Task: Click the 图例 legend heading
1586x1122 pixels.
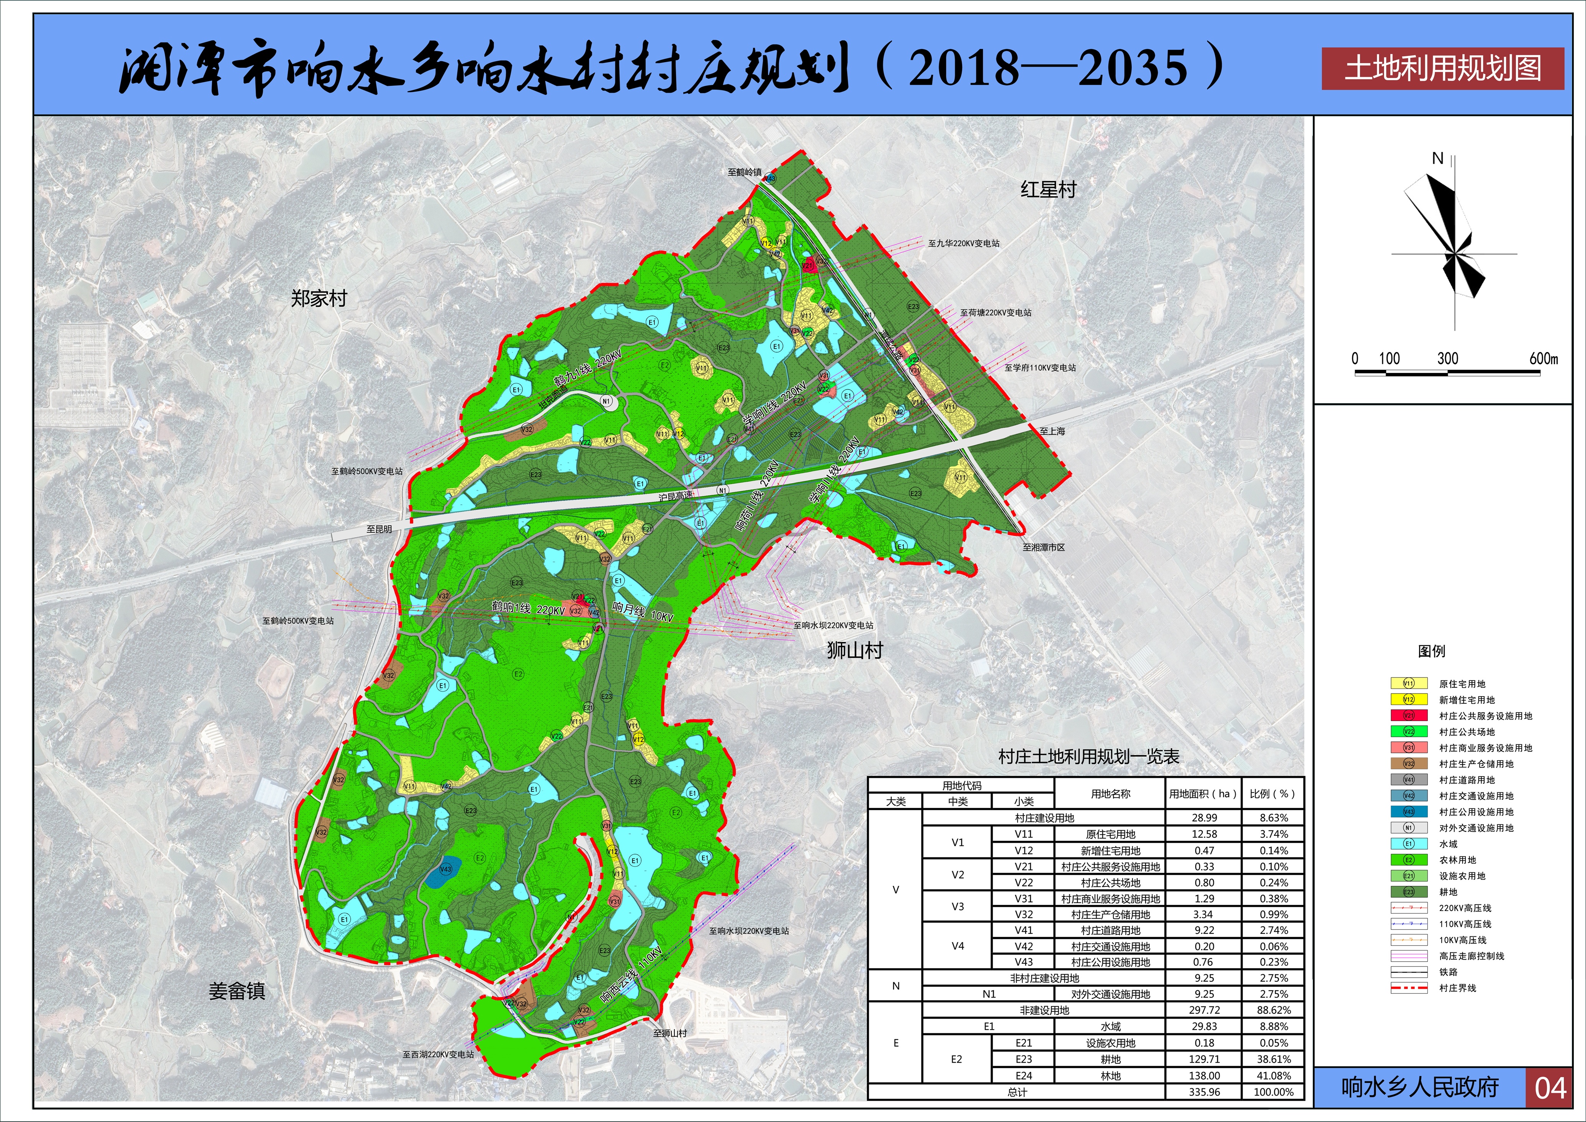Action: (x=1431, y=651)
